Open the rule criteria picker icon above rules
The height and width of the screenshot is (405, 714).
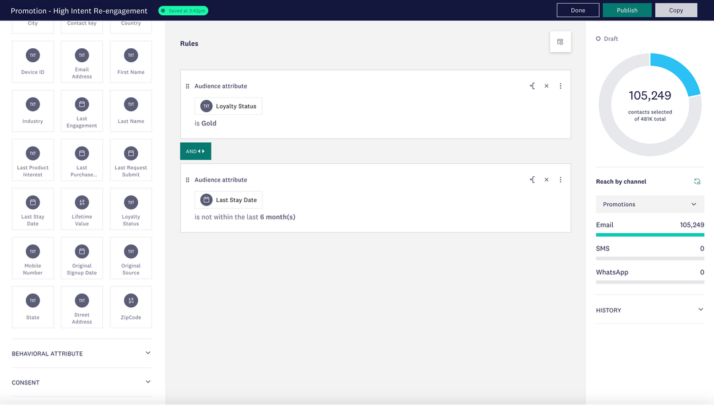[x=560, y=42]
